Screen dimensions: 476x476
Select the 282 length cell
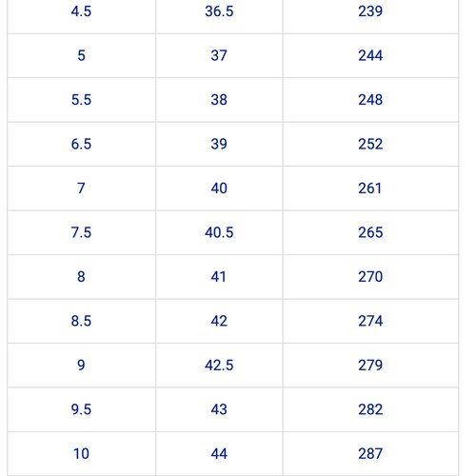pyautogui.click(x=370, y=409)
